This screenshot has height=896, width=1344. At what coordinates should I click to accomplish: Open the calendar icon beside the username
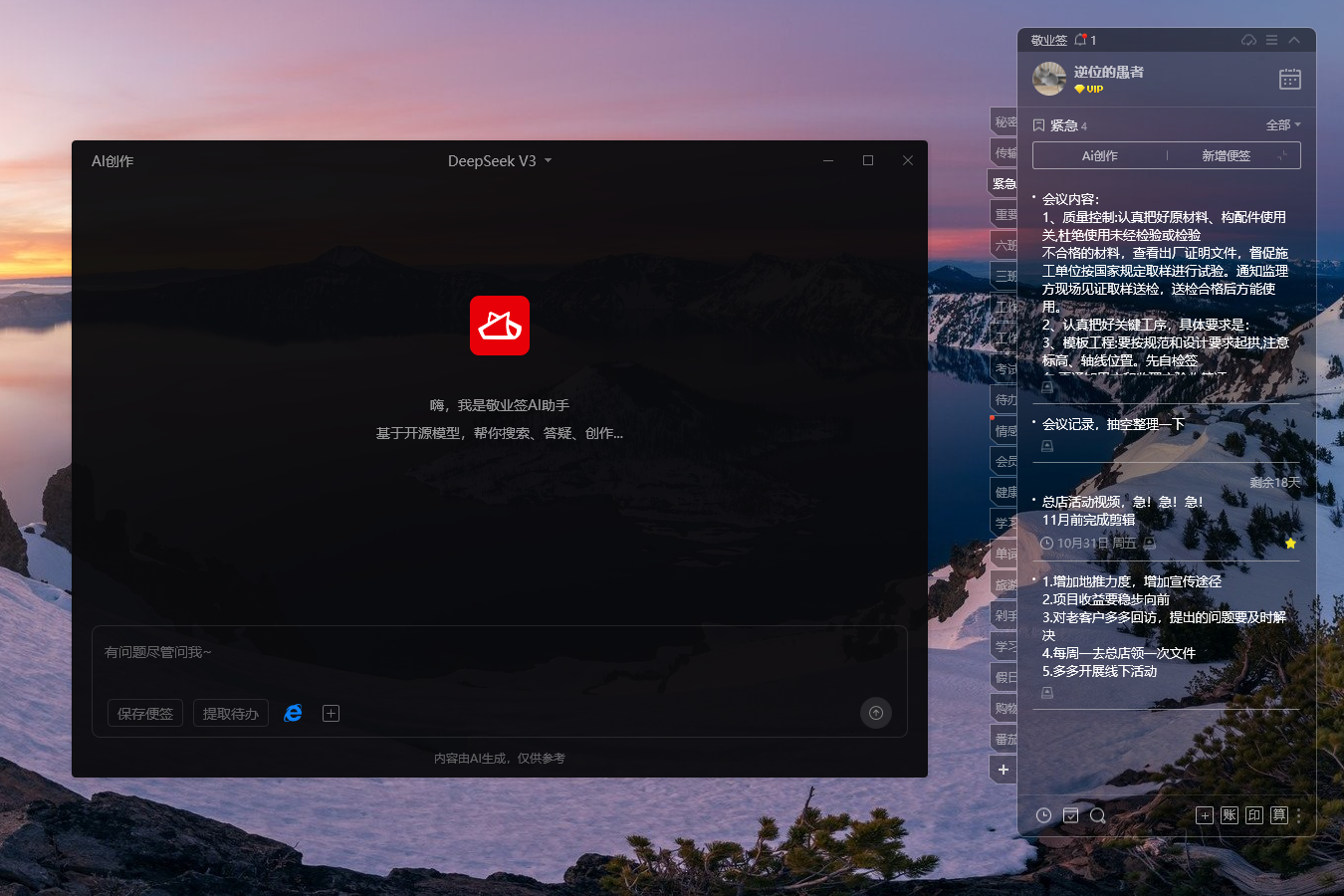[x=1289, y=79]
